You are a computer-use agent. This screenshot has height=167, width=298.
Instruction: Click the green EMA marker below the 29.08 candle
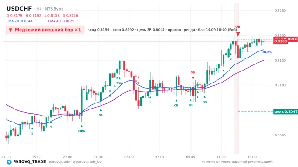pyautogui.click(x=82, y=131)
